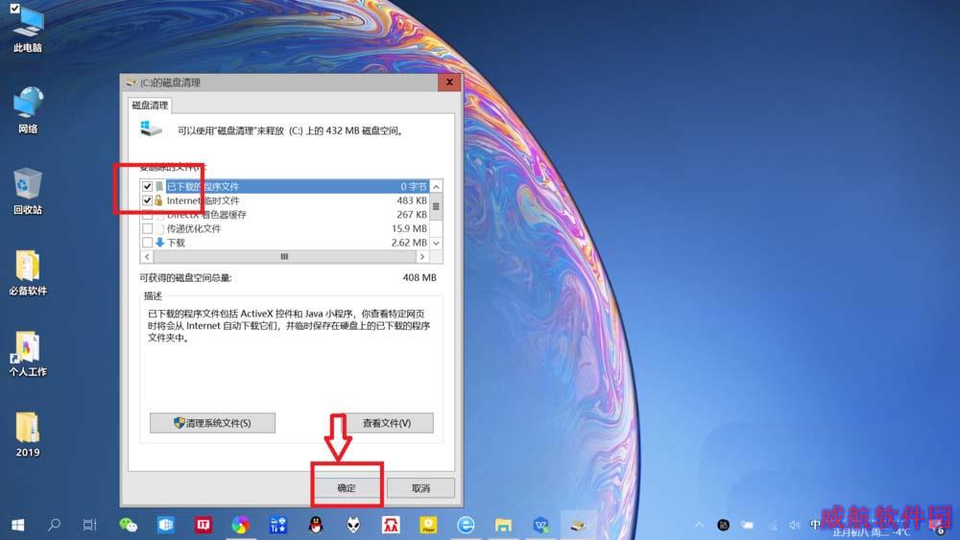Click the vertical scrollbar thumb
Screen dimensions: 960x540
pyautogui.click(x=436, y=207)
